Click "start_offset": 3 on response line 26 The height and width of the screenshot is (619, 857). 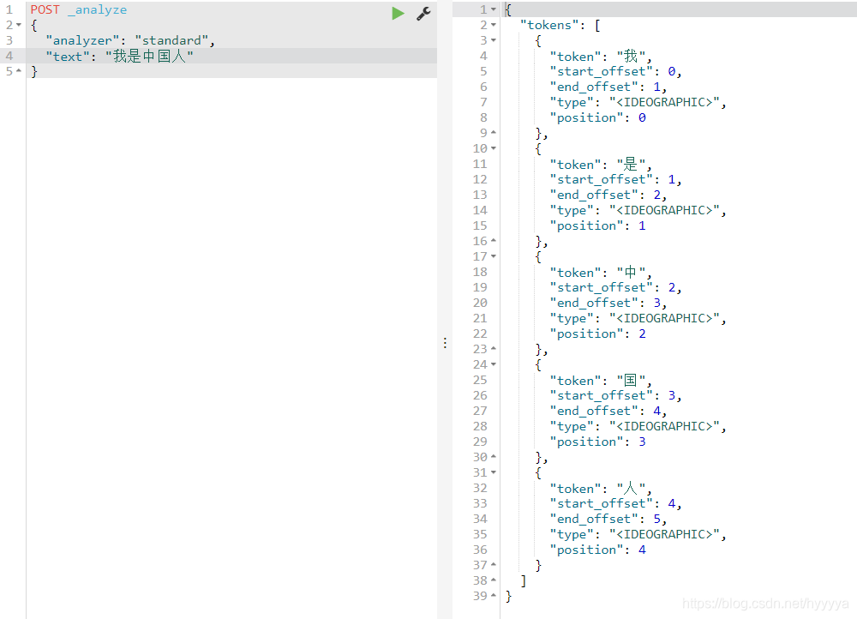click(x=615, y=395)
